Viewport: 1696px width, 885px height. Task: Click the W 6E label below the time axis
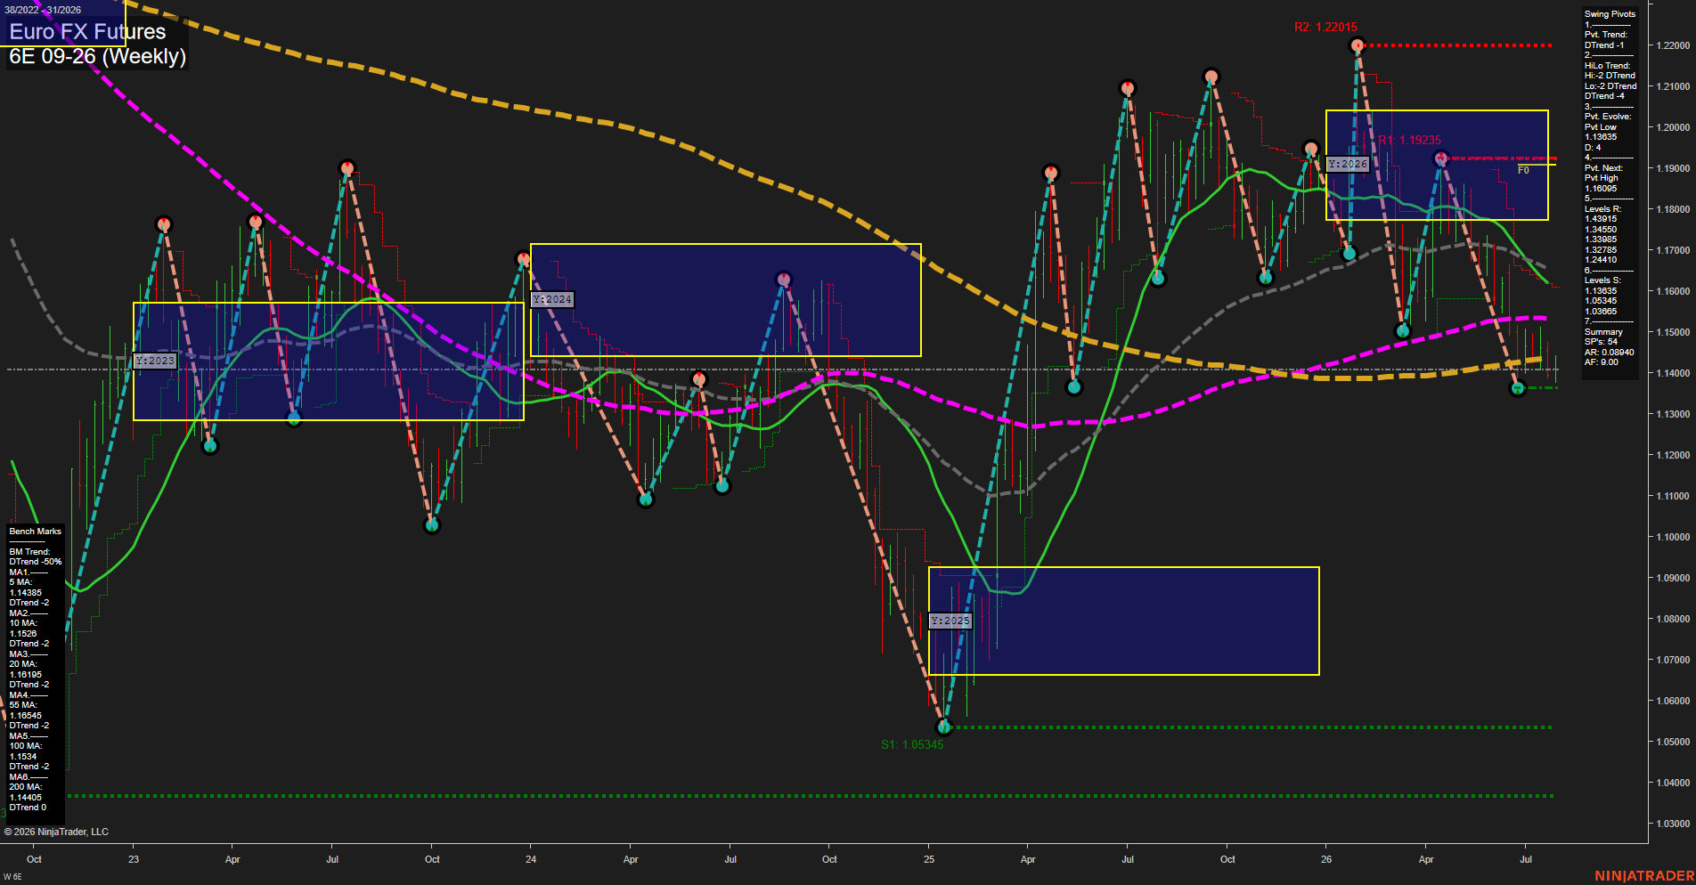pyautogui.click(x=12, y=877)
